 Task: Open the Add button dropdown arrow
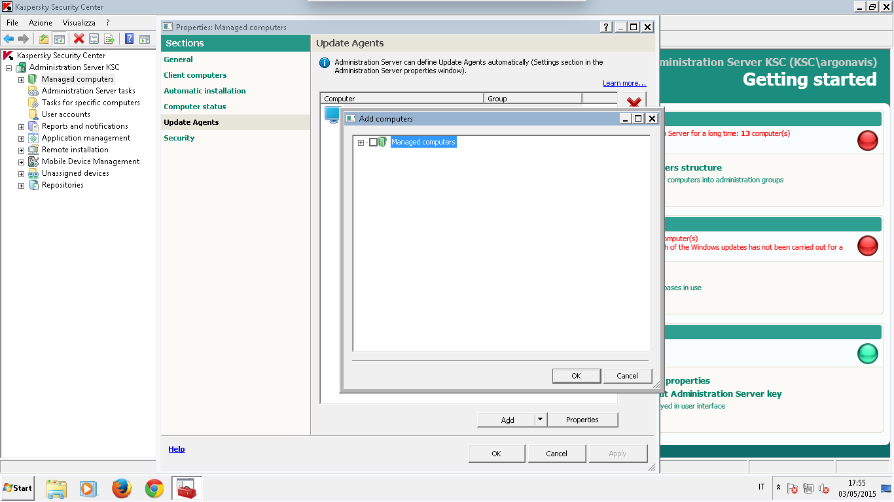[540, 420]
